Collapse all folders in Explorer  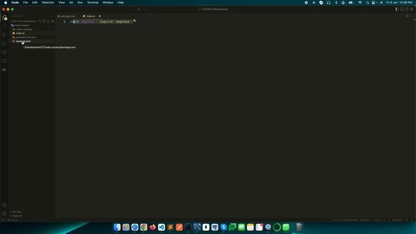coord(53,21)
